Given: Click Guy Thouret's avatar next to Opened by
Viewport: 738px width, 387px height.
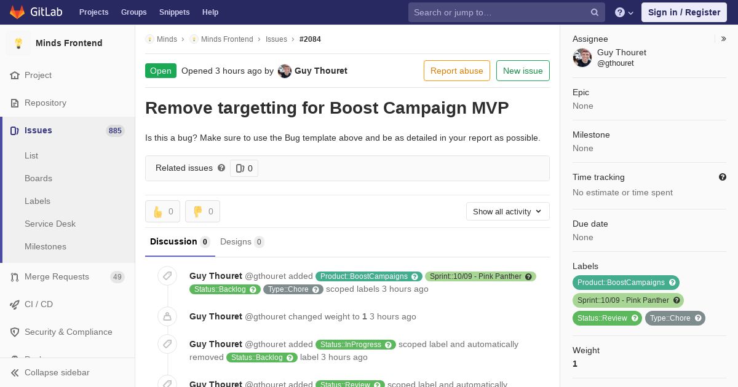Looking at the screenshot, I should 285,71.
